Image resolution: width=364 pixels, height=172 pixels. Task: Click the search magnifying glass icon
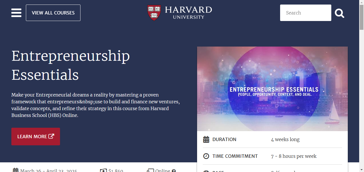coord(339,13)
